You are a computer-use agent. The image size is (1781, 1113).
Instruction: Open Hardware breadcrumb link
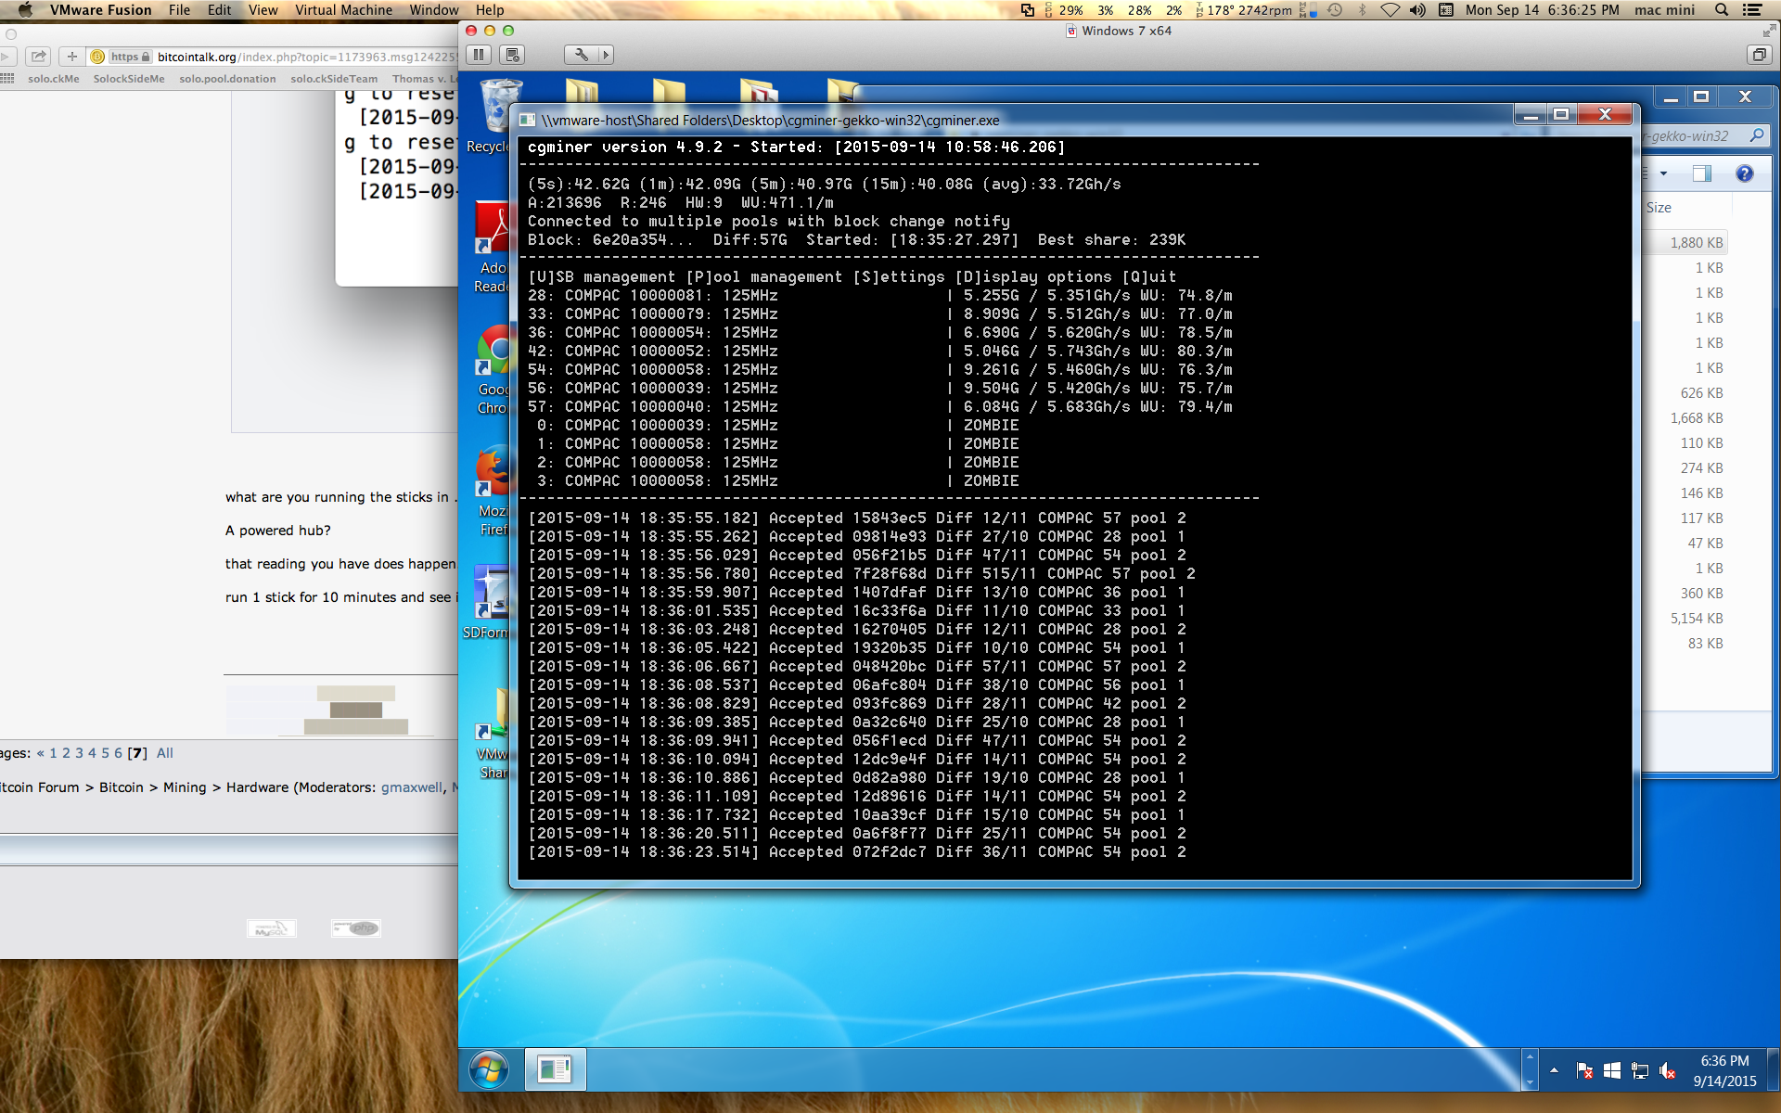[257, 787]
